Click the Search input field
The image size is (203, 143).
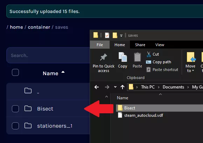[x=48, y=55]
